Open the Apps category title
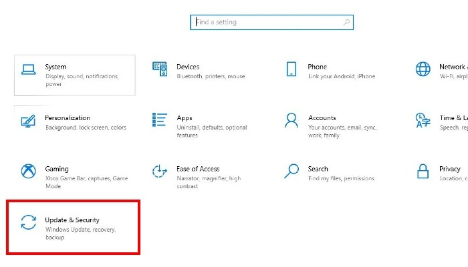This screenshot has height=267, width=468. [185, 118]
